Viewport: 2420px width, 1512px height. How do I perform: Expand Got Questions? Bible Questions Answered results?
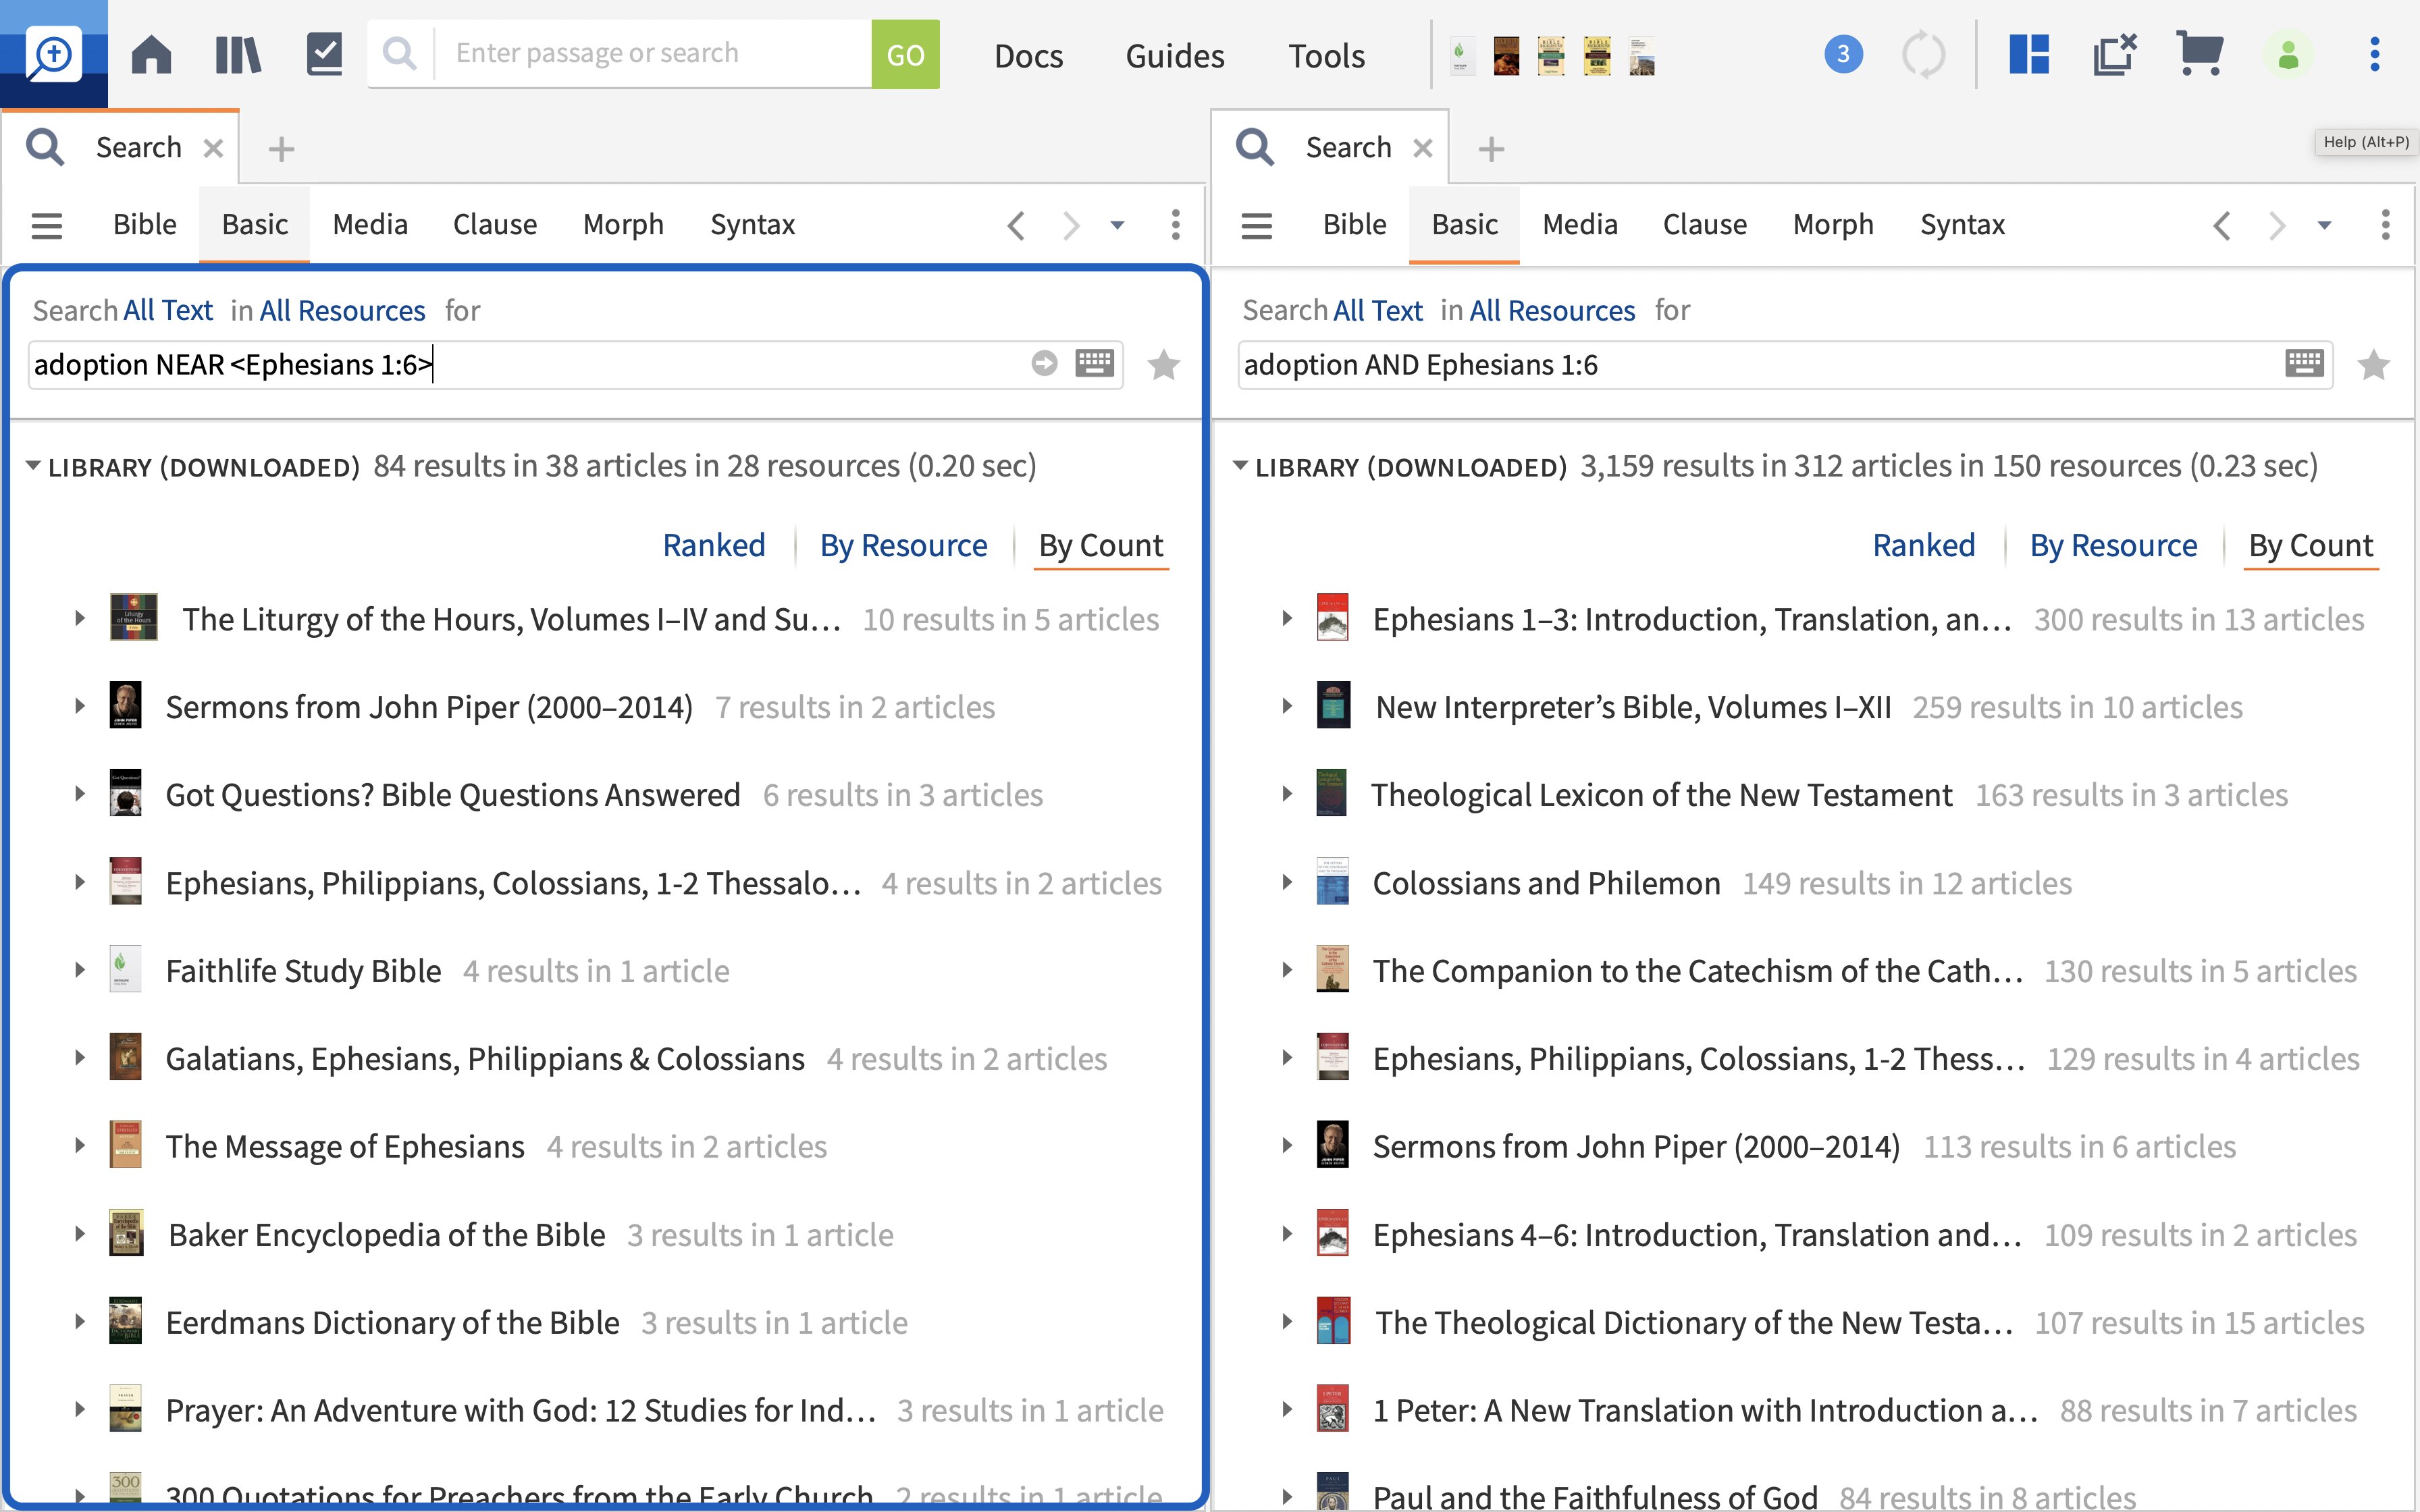(x=80, y=795)
